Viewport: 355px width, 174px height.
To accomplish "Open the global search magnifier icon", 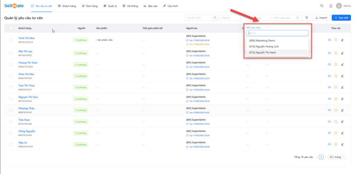I will (x=322, y=6).
